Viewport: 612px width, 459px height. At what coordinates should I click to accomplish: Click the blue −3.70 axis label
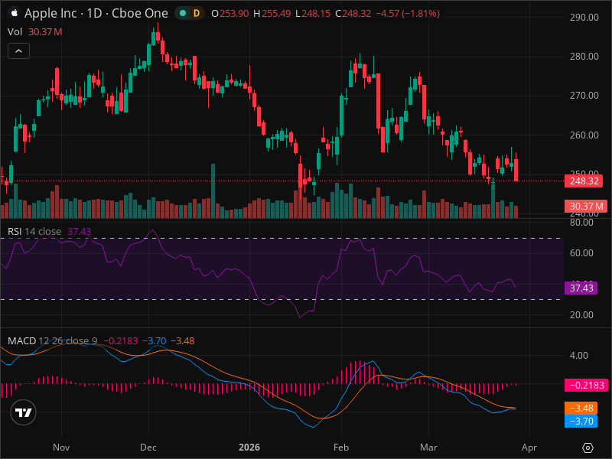point(581,422)
